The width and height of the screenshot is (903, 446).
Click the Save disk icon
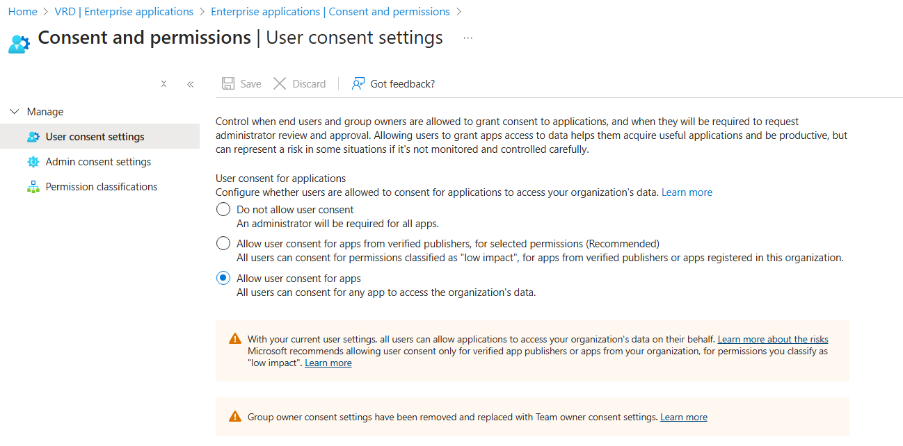(230, 83)
